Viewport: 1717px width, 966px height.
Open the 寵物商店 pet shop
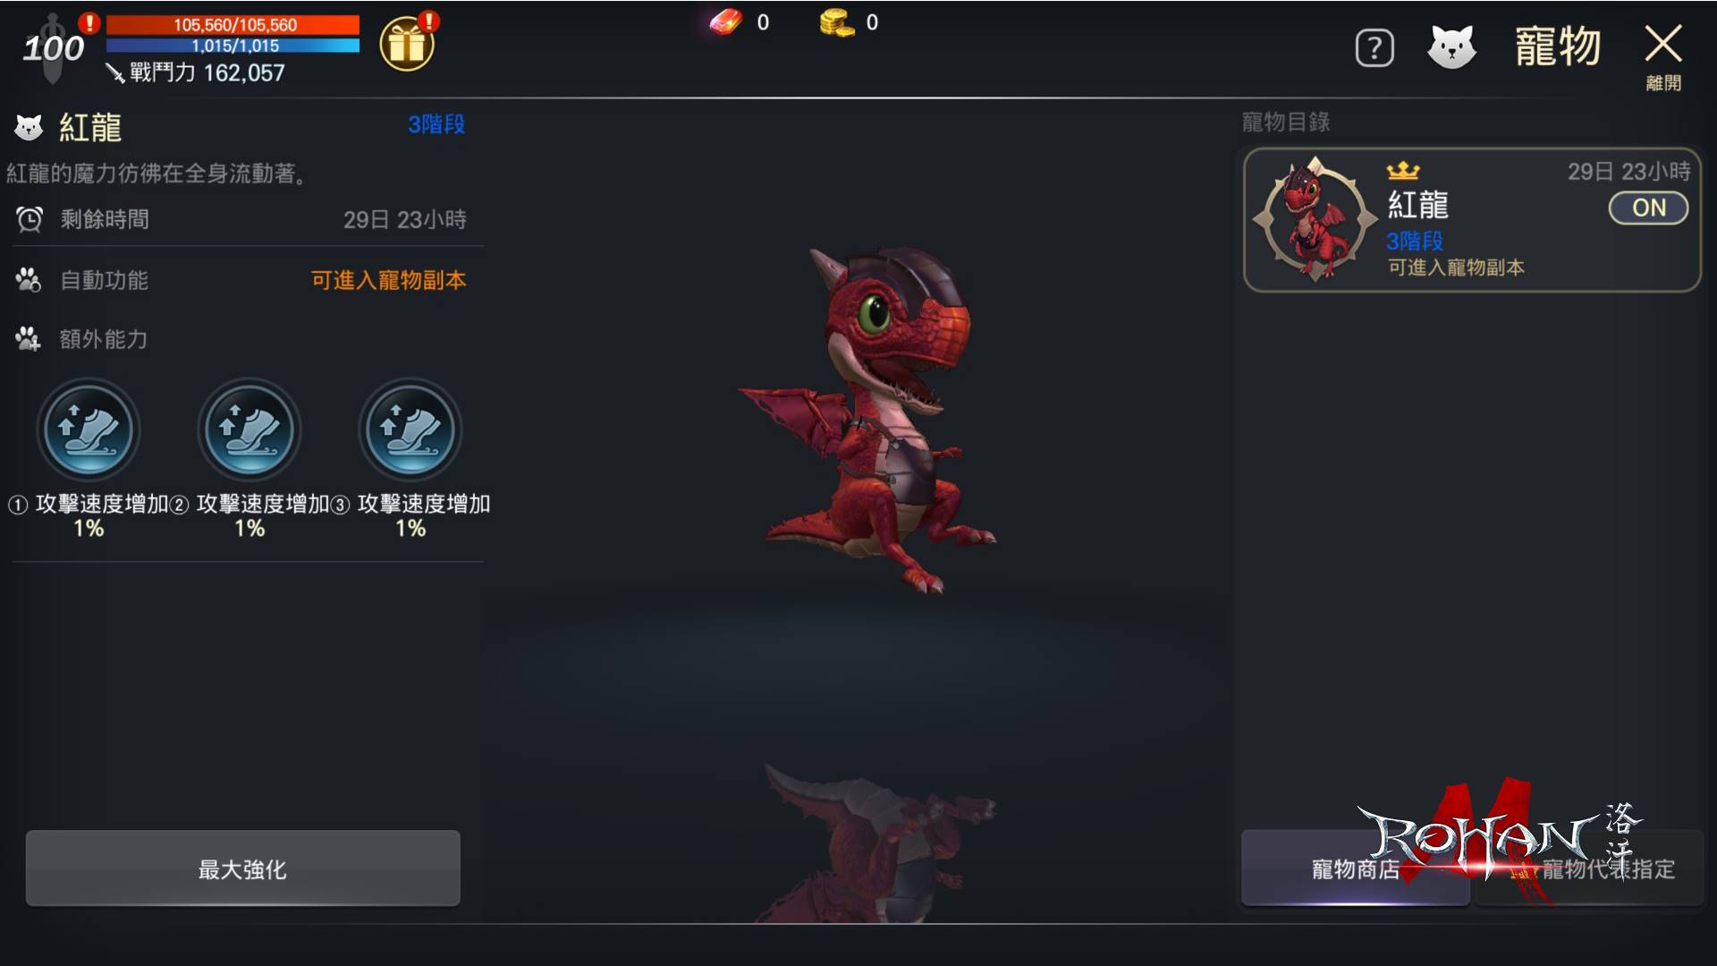[x=1355, y=869]
